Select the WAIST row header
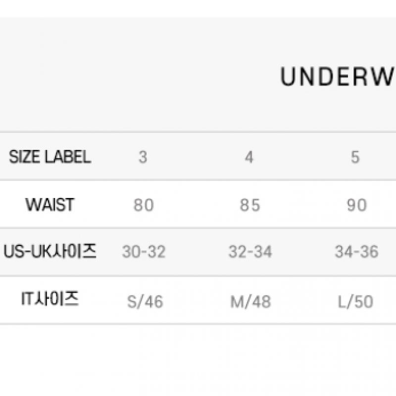The width and height of the screenshot is (396, 396). tap(50, 204)
